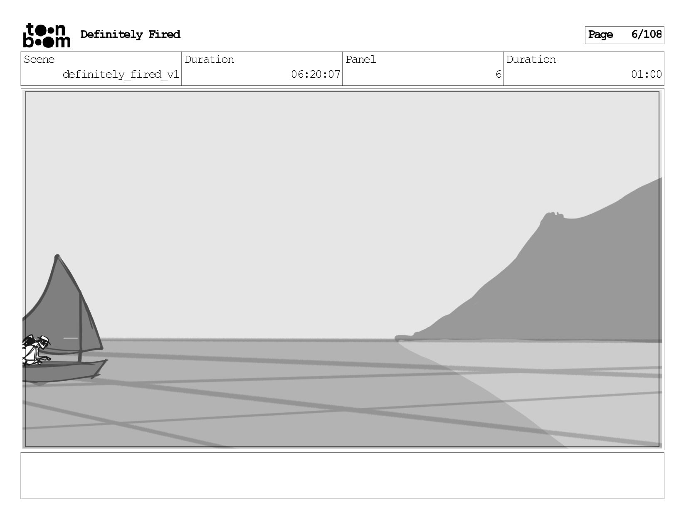Click the panel number '6'
This screenshot has height=530, width=686.
click(498, 74)
